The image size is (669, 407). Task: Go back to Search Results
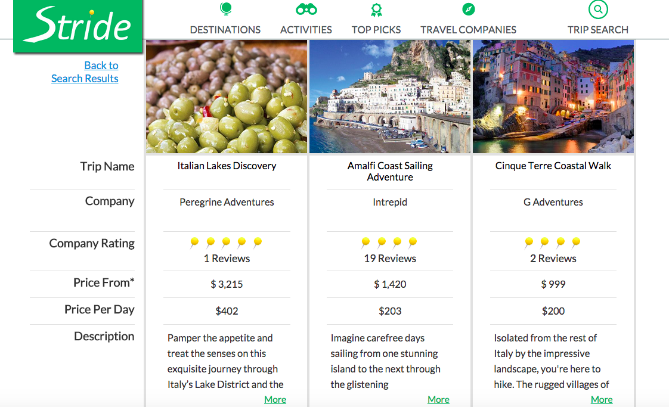coord(85,72)
